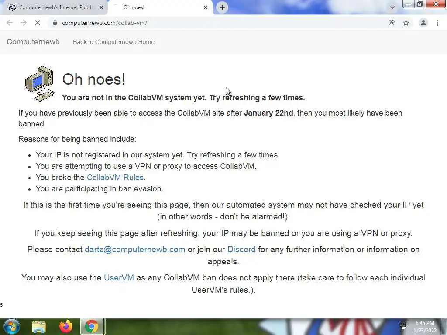Click the 'You are participating in ban evasion.' line
The image size is (447, 335).
[100, 189]
